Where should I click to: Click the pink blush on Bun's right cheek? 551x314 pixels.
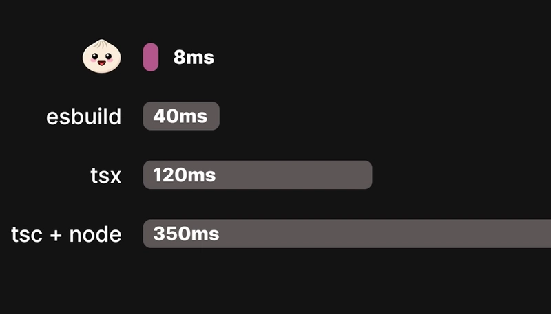[111, 60]
